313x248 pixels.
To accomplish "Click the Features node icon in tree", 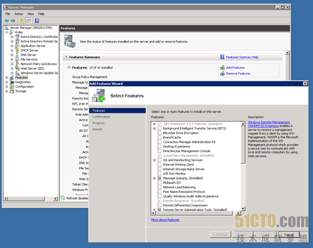I will [12, 78].
